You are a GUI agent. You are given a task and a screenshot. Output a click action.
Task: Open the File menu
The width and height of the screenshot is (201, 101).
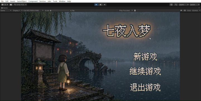[2, 1]
